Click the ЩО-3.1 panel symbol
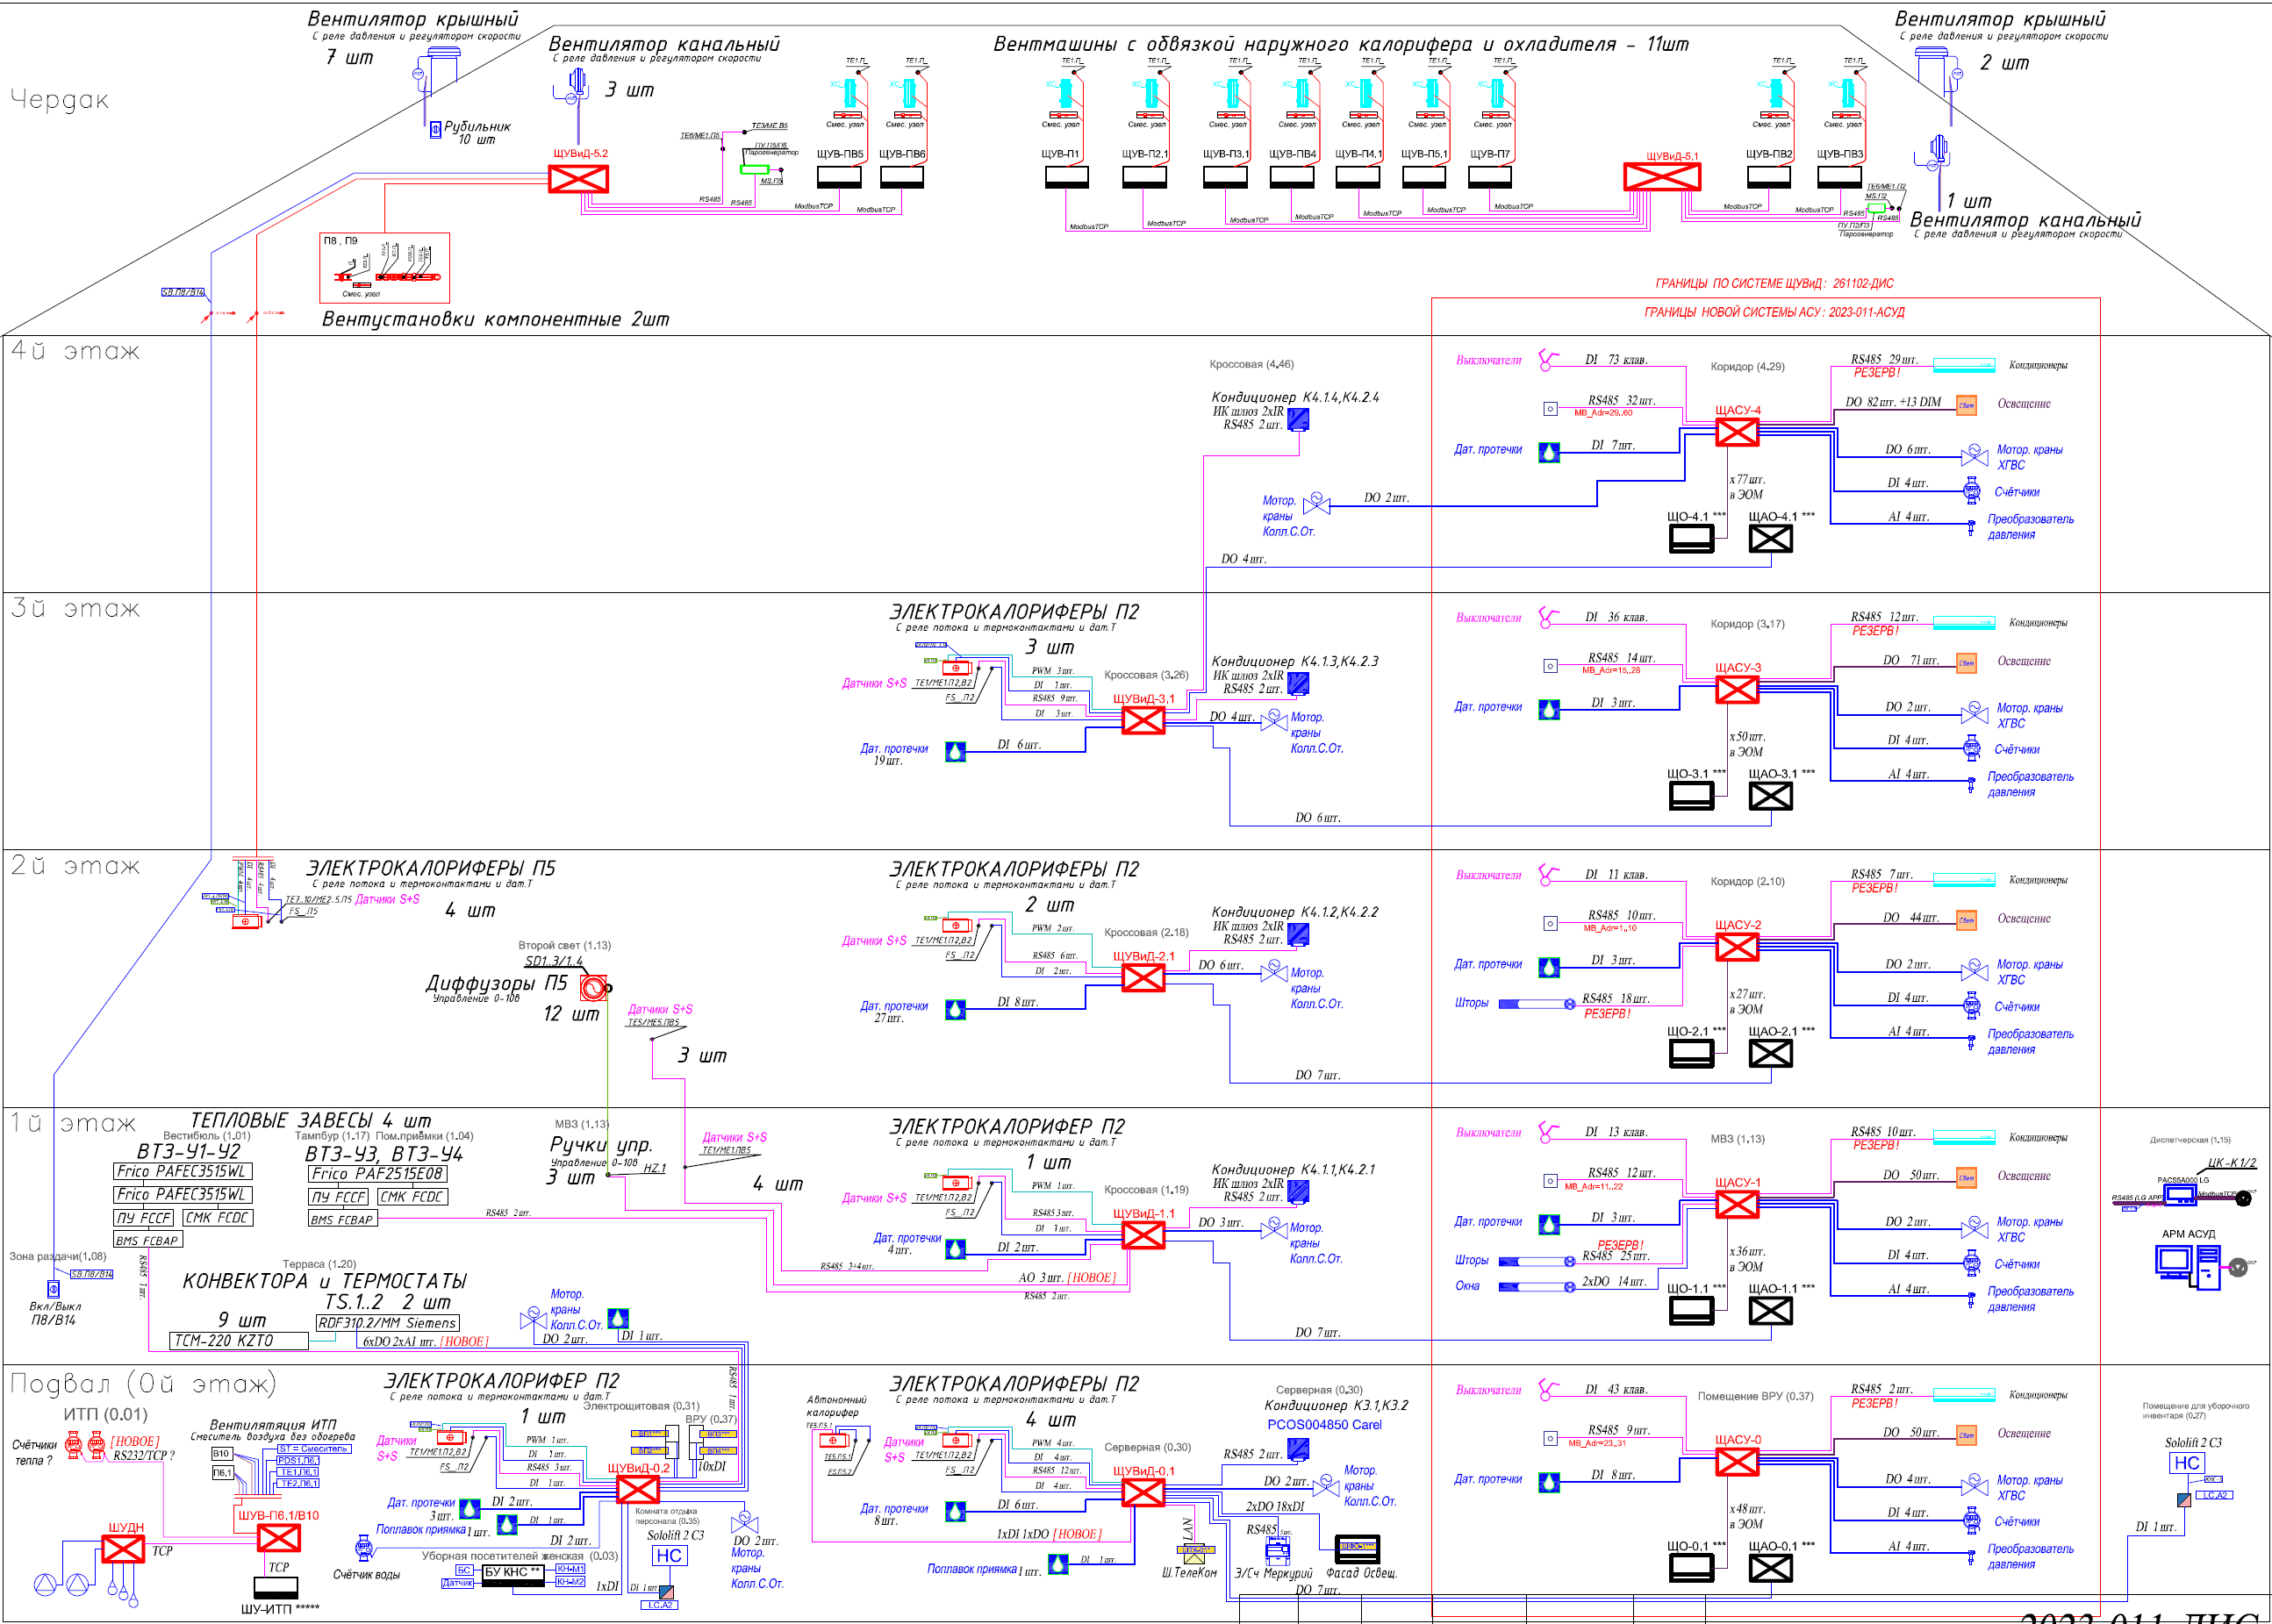 click(x=1691, y=796)
